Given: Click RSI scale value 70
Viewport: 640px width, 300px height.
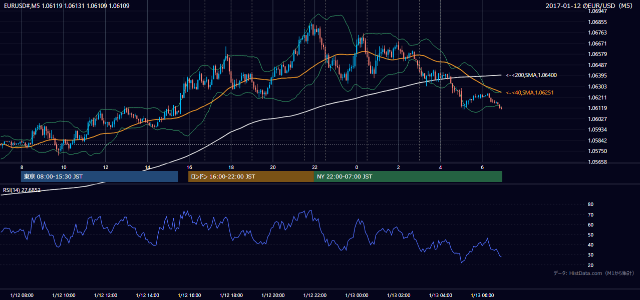Looking at the screenshot, I should click(590, 214).
